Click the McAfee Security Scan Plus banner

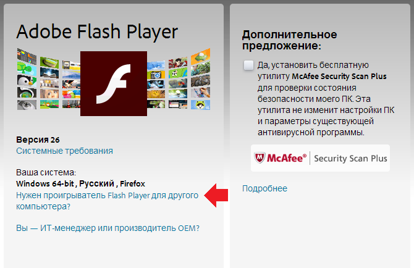coord(320,158)
